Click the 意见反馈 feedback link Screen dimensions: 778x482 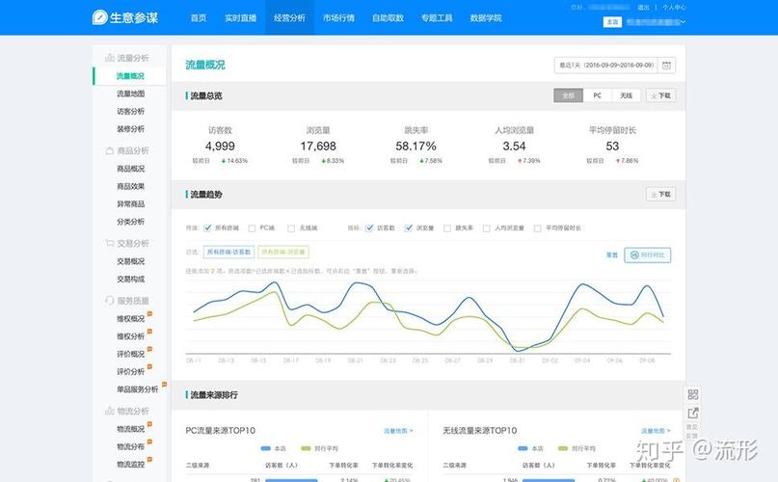pos(692,431)
